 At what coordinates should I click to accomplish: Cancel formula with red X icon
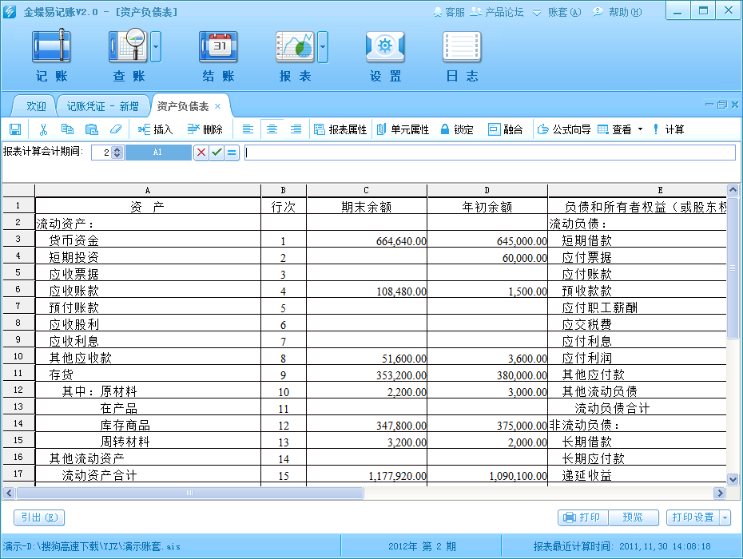click(x=201, y=153)
